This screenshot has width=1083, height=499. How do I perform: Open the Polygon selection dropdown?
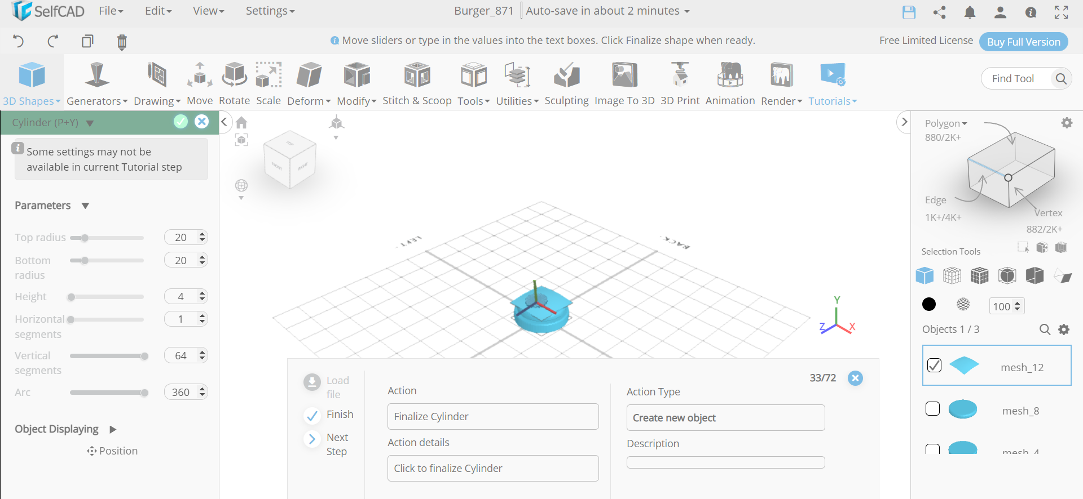pyautogui.click(x=945, y=123)
